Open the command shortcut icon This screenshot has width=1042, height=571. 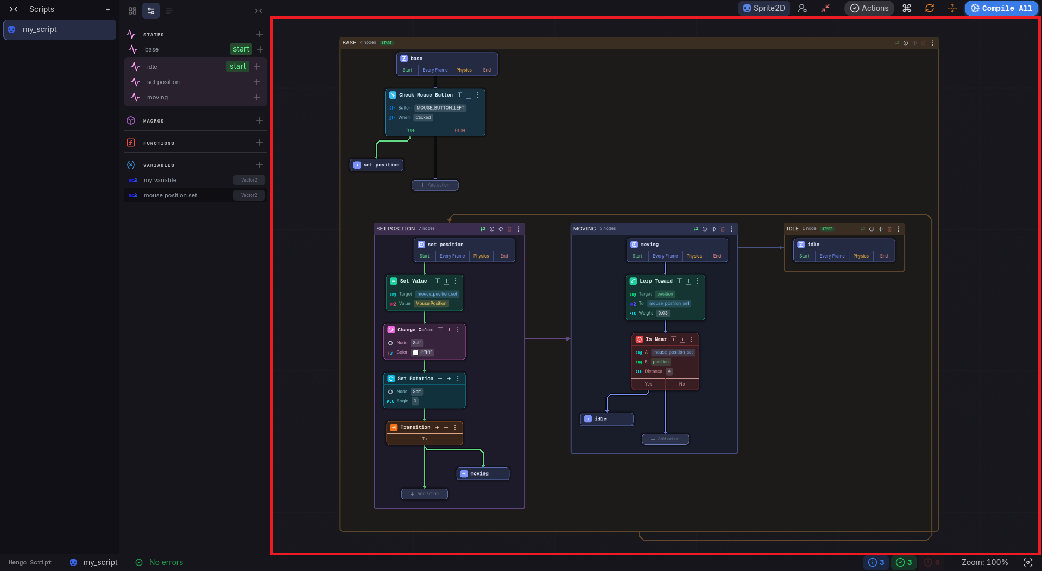click(907, 8)
